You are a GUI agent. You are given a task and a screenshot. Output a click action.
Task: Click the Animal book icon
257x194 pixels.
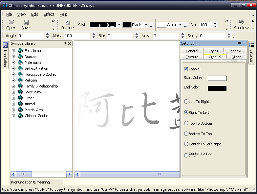pyautogui.click(x=20, y=104)
